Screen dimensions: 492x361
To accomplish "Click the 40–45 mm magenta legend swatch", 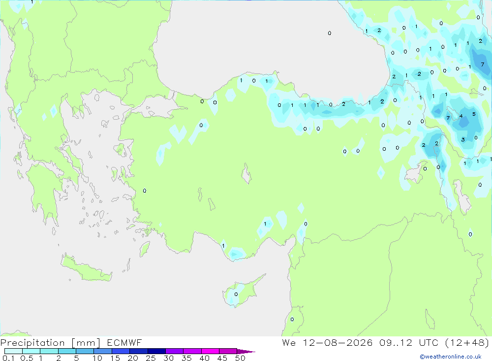I will pyautogui.click(x=210, y=351).
